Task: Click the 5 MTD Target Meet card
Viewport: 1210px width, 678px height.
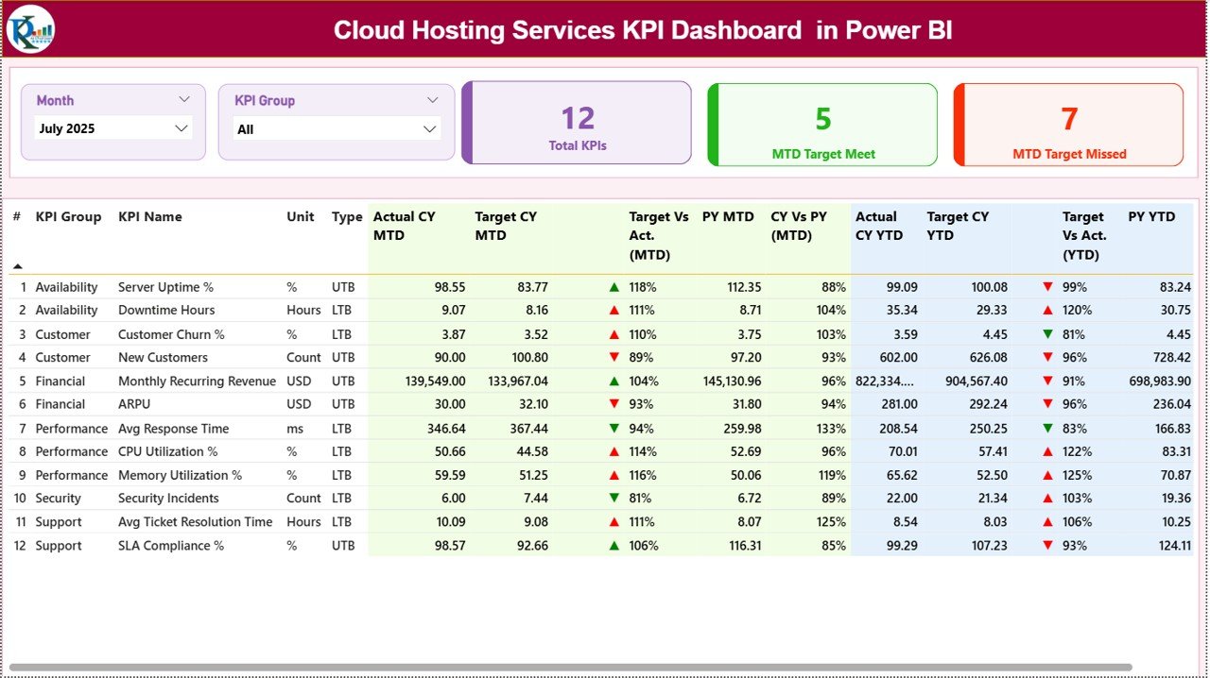Action: (821, 125)
